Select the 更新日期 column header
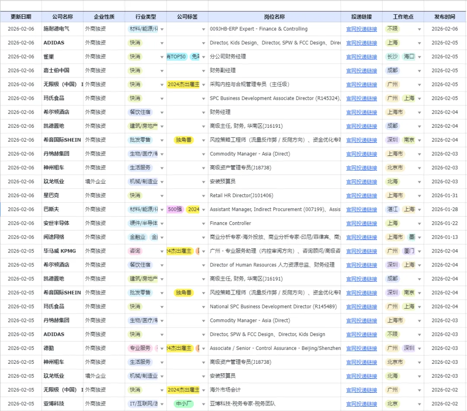The width and height of the screenshot is (467, 411). (21, 17)
